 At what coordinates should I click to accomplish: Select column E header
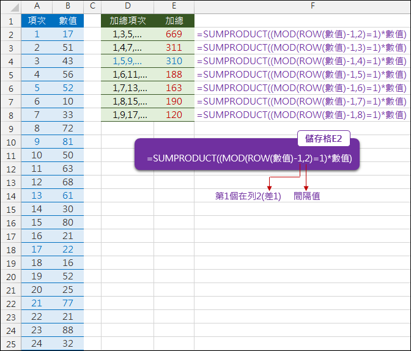coord(174,6)
